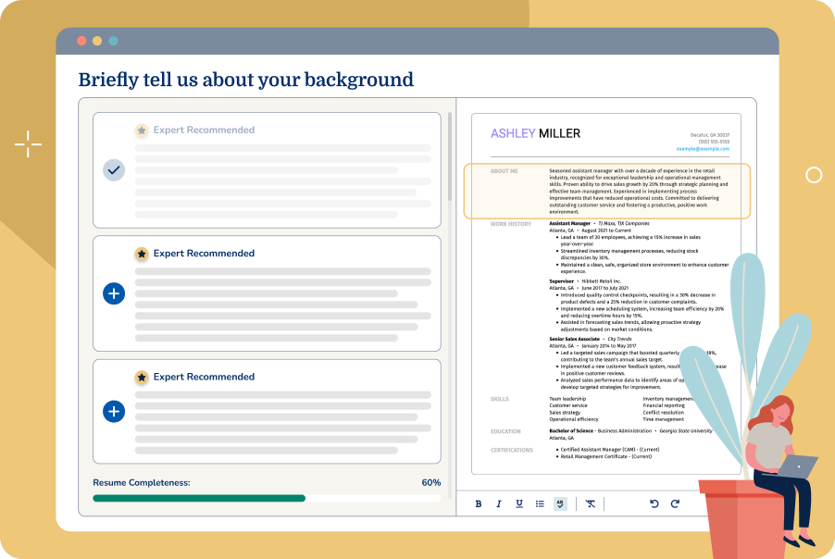Deselect the checked first recommendation card
The height and width of the screenshot is (559, 835).
point(113,170)
